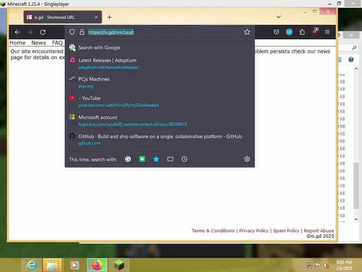The image size is (362, 272).
Task: Open the YouTube history suggestion
Action: [160, 102]
